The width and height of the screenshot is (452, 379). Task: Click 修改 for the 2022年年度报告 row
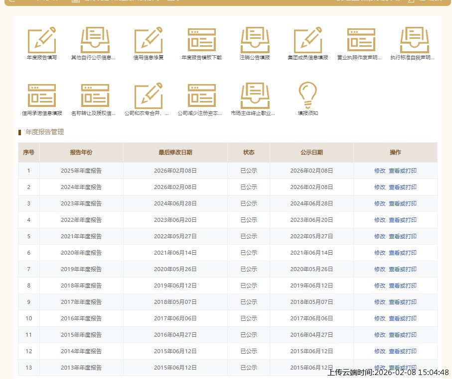380,220
